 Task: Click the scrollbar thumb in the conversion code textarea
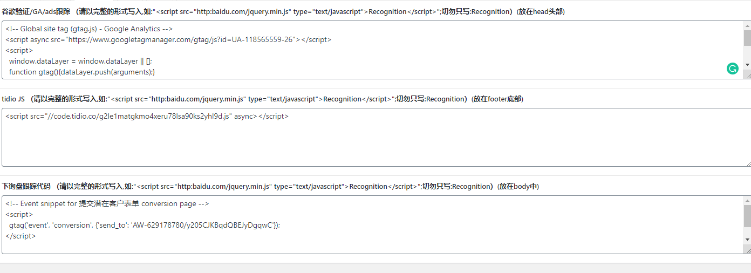tap(747, 216)
